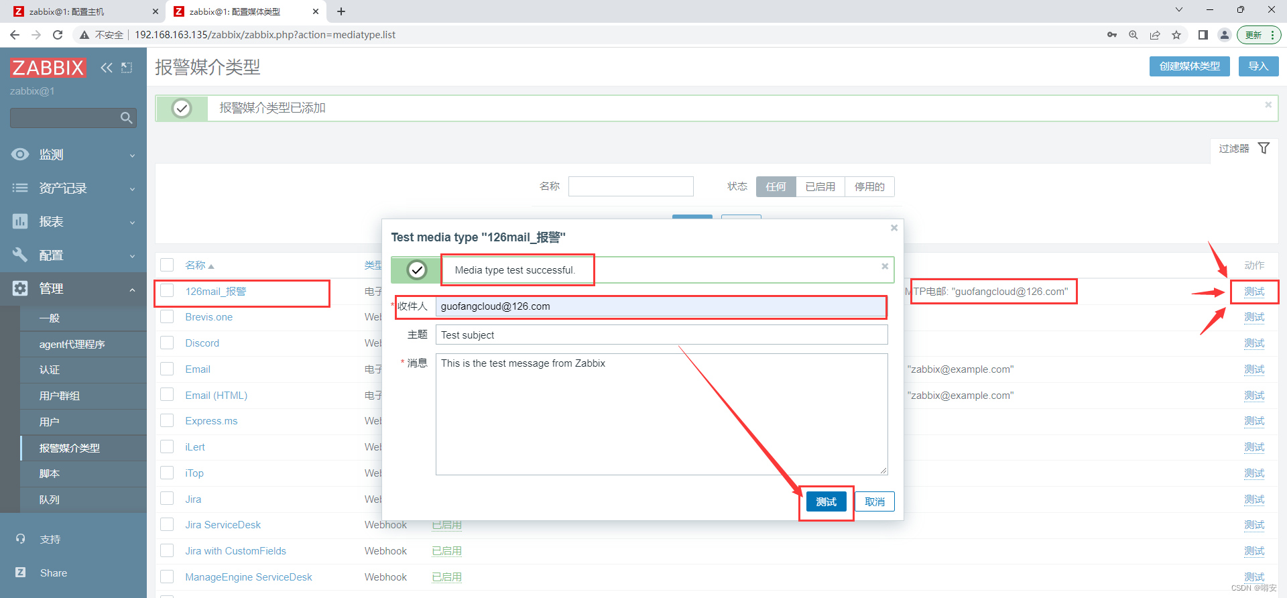Click the 监测 eye icon in sidebar
The image size is (1287, 598).
(20, 154)
